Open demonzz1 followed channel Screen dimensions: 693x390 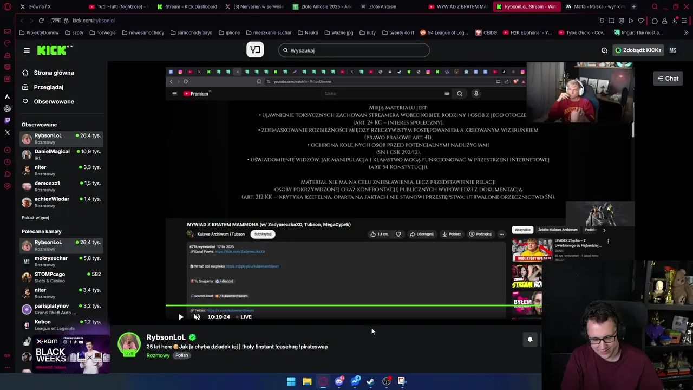tap(61, 186)
